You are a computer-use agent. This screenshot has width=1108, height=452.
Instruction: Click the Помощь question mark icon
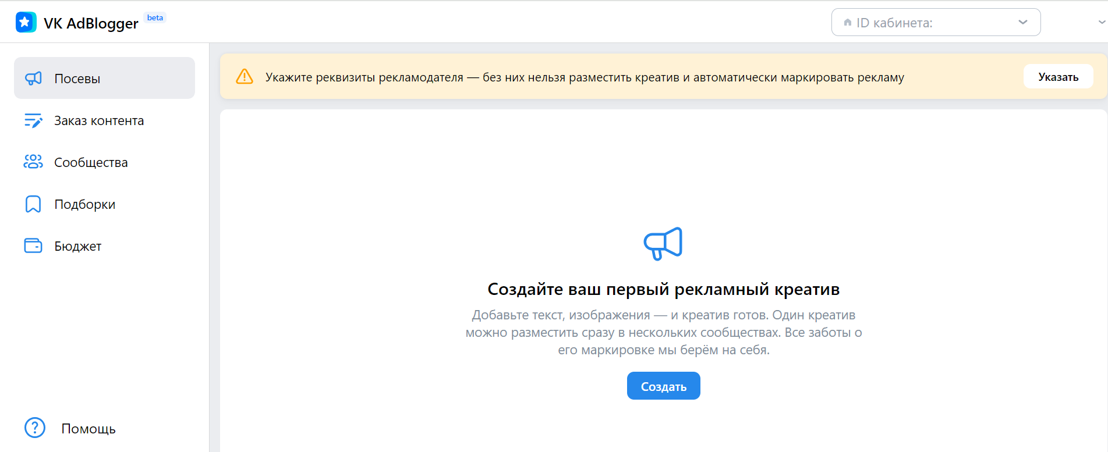(x=35, y=428)
